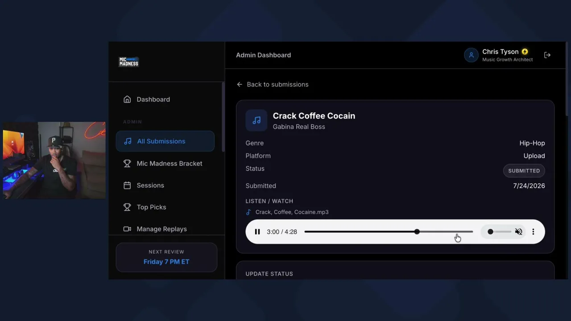The width and height of the screenshot is (571, 321).
Task: Click the lightning badge next to Chris Tyson
Action: (525, 52)
